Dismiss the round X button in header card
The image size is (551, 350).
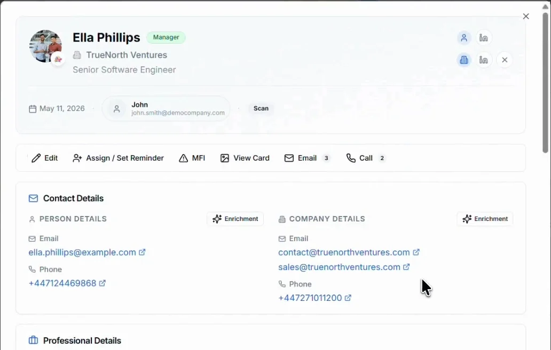[505, 60]
